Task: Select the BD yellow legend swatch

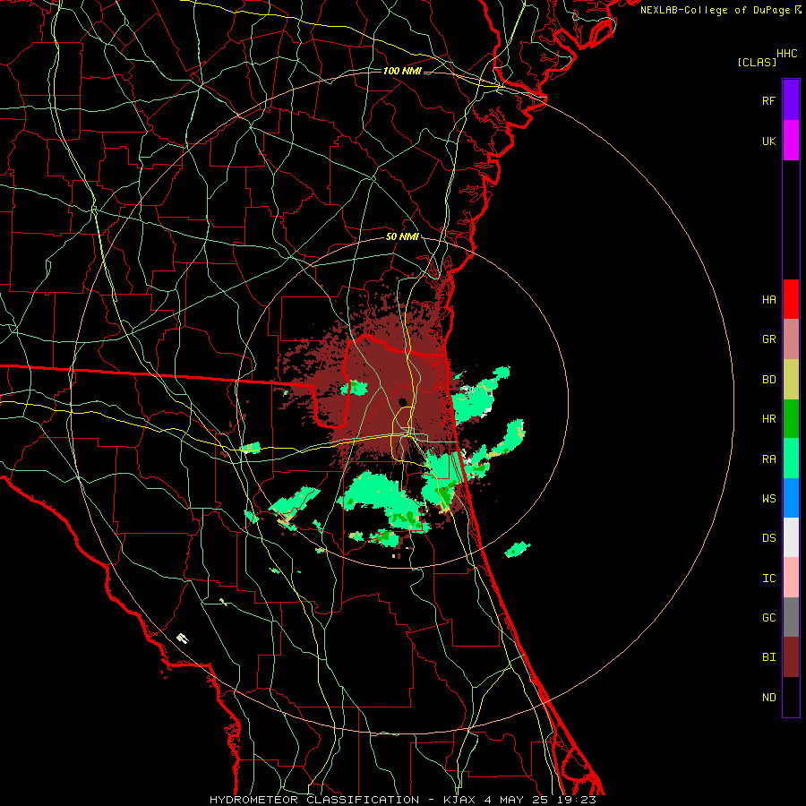Action: 791,380
